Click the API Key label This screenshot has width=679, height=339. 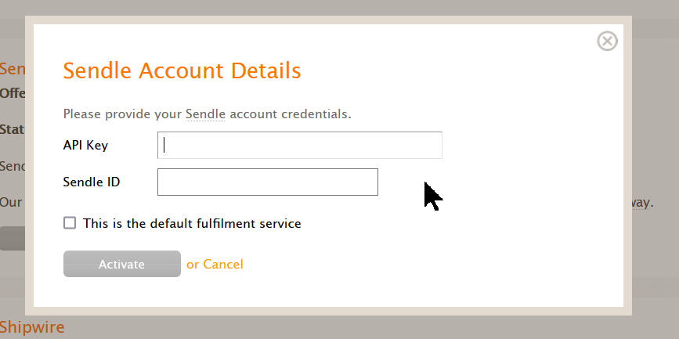(x=85, y=146)
